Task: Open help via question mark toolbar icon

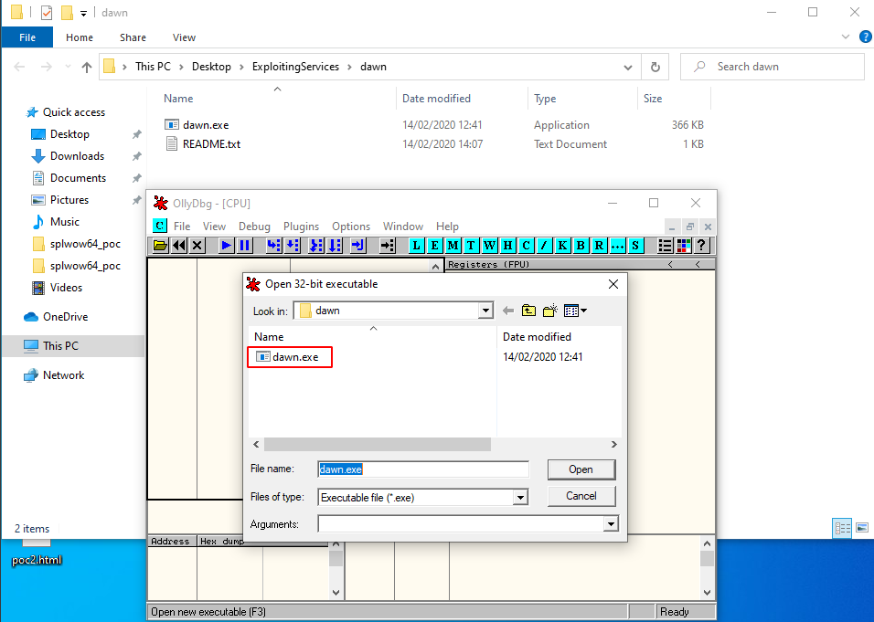Action: [x=702, y=245]
